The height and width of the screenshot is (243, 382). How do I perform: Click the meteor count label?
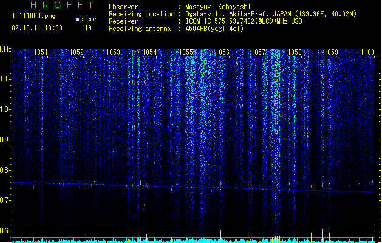86,19
